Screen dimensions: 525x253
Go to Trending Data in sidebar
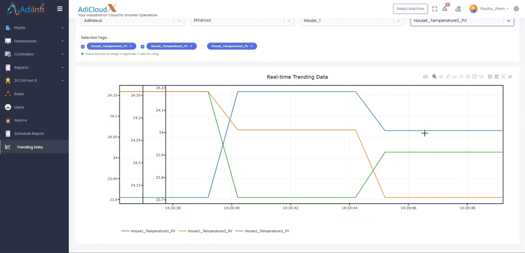click(34, 147)
